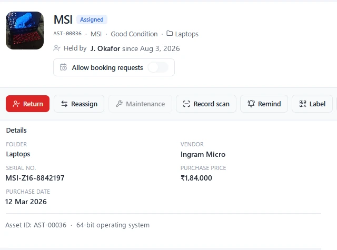Click the bell icon on Remind
Viewport: 337px width, 250px height.
tap(251, 104)
